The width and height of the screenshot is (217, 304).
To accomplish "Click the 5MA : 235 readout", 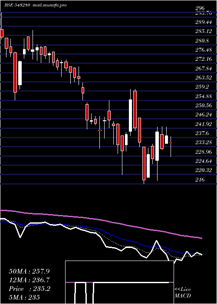I will coord(24,297).
